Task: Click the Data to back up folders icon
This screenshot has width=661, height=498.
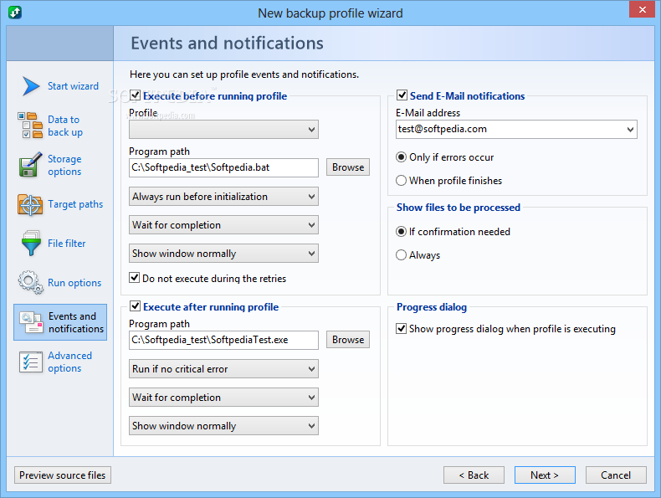Action: click(x=30, y=126)
